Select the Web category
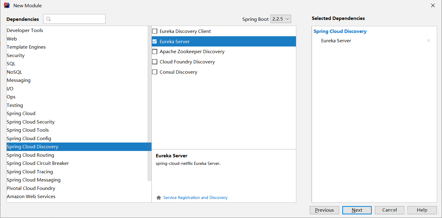This screenshot has width=442, height=218. tap(77, 39)
